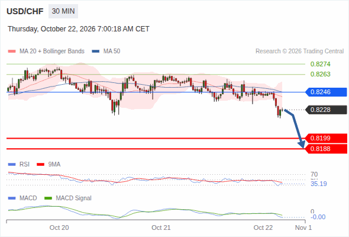Click the USD/CHF pair title
This screenshot has height=237, width=349.
[x=25, y=11]
